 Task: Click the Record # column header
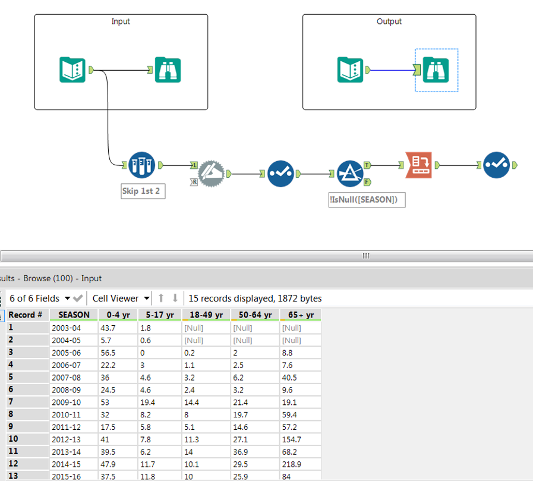27,315
